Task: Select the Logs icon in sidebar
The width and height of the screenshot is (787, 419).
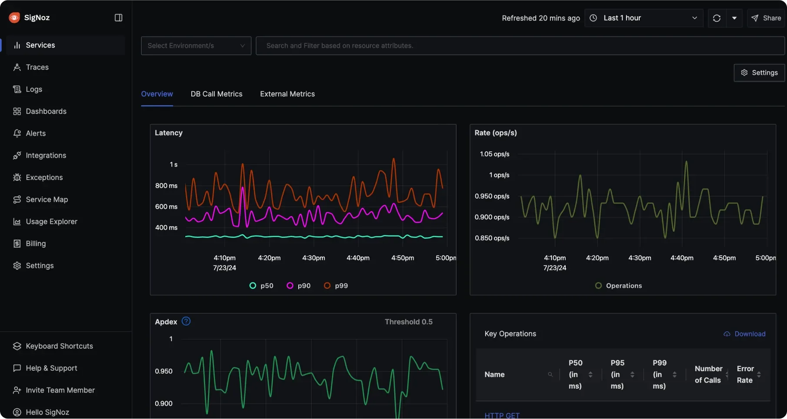Action: [x=17, y=89]
